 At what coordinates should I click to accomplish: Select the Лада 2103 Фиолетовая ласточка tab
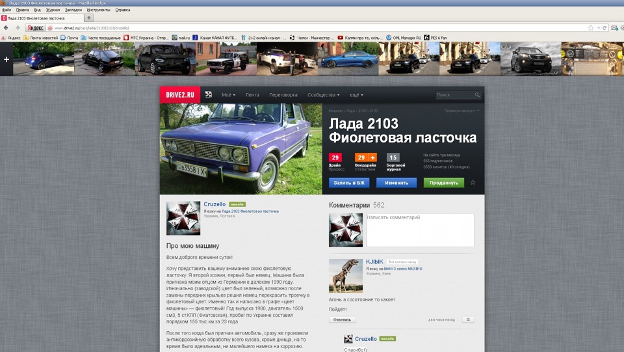click(42, 18)
